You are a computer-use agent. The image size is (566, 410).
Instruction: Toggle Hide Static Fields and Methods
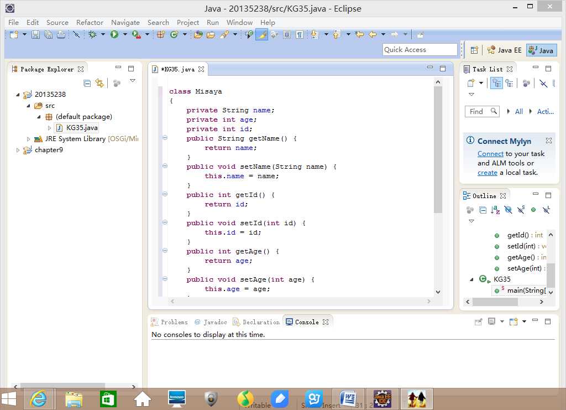pyautogui.click(x=521, y=210)
